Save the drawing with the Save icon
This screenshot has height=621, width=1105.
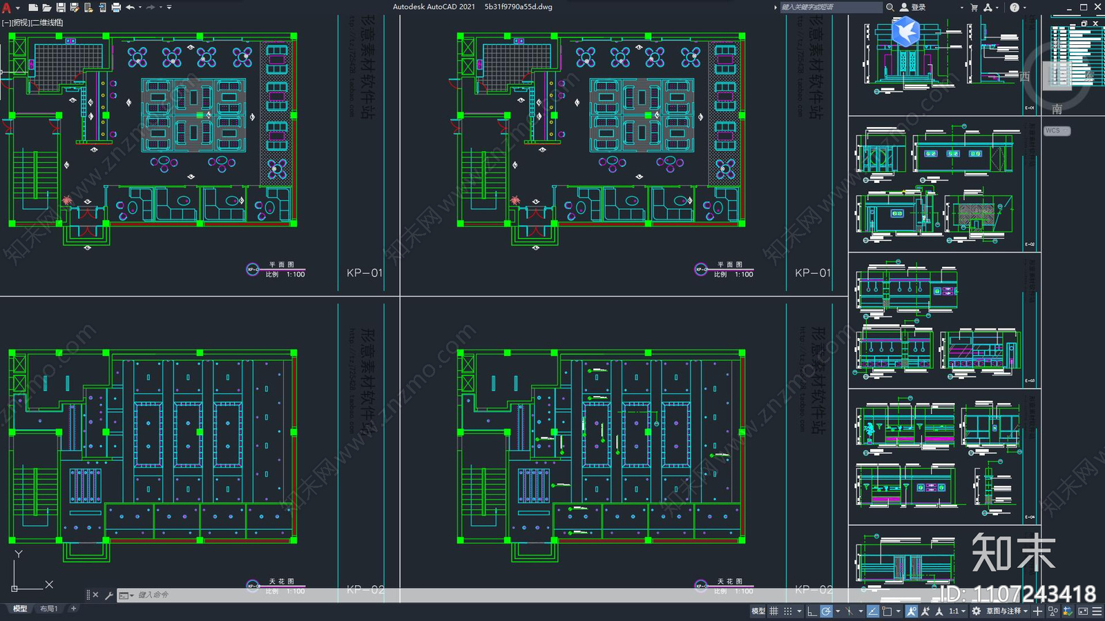(x=61, y=8)
